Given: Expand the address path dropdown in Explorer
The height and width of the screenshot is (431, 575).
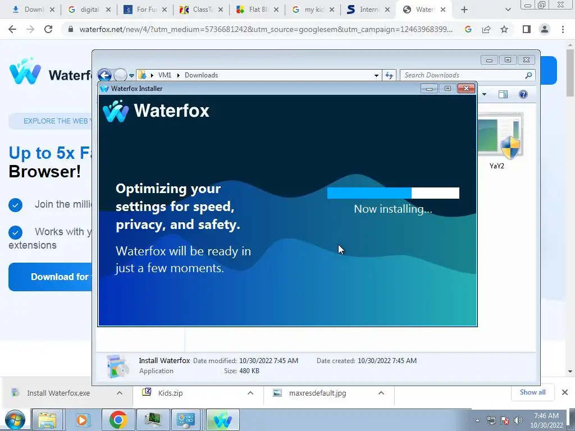Looking at the screenshot, I should coord(376,76).
